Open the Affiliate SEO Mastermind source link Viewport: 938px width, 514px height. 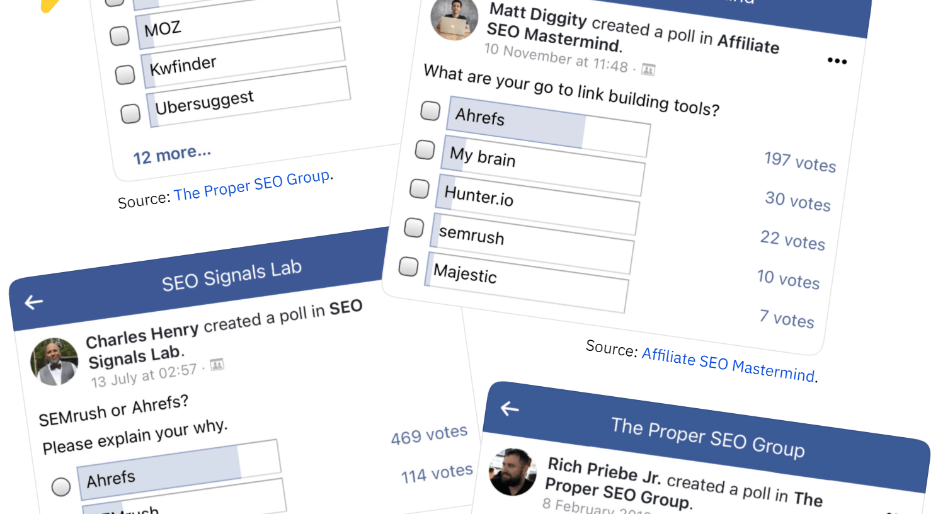pos(728,364)
